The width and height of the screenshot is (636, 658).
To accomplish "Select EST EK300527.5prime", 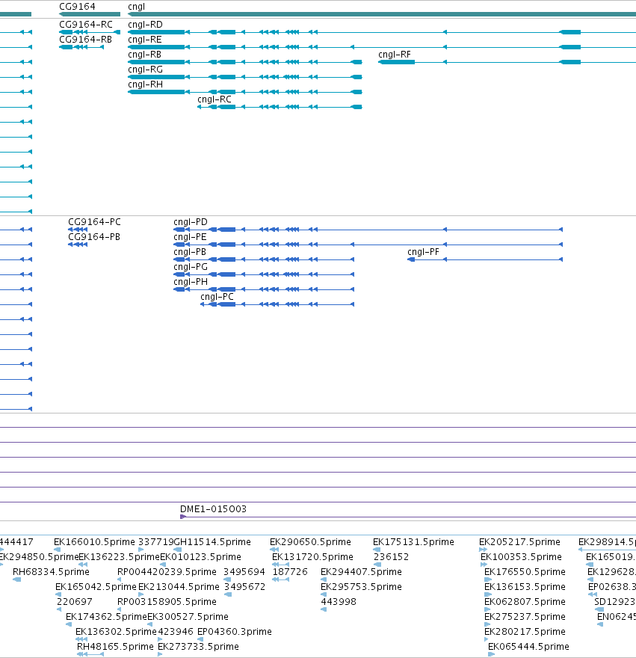I will click(x=188, y=617).
